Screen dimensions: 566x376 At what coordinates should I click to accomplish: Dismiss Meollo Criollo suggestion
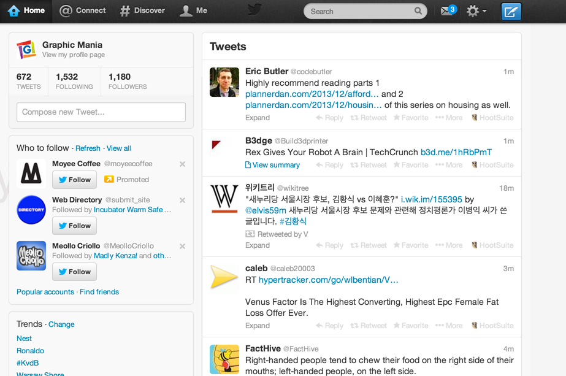tap(182, 246)
